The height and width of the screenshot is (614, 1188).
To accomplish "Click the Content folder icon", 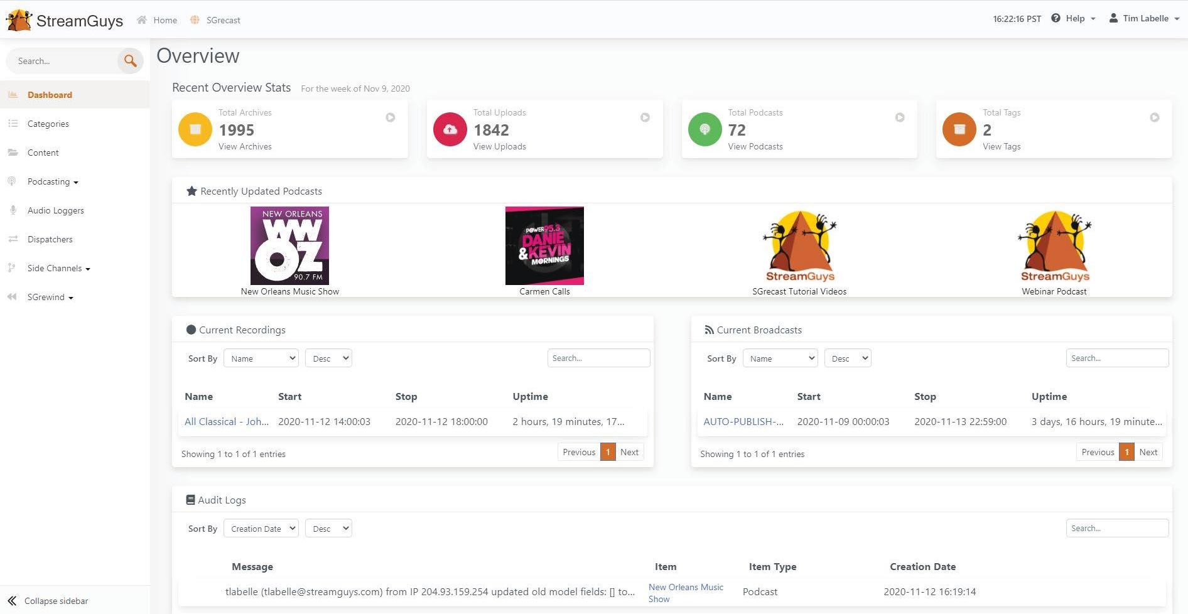I will coord(13,153).
